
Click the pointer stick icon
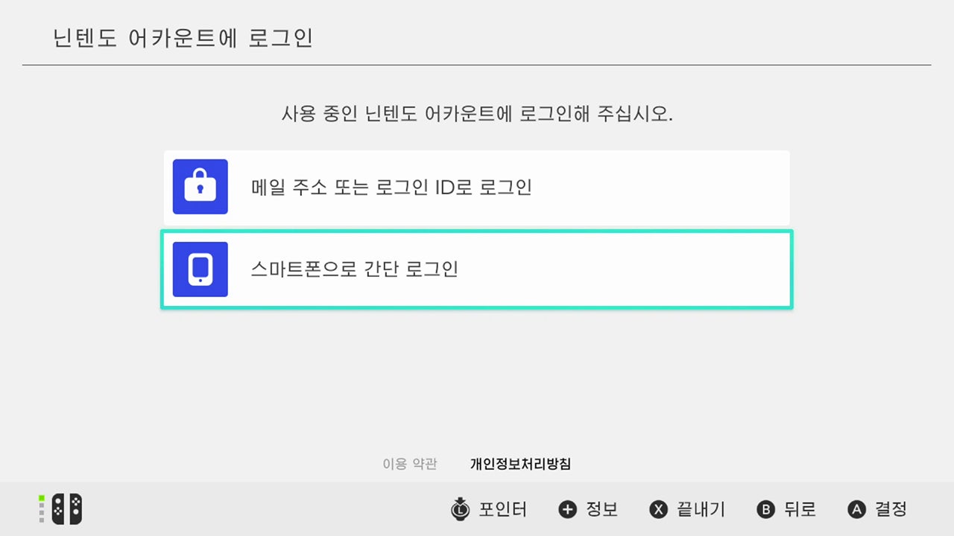(x=461, y=509)
